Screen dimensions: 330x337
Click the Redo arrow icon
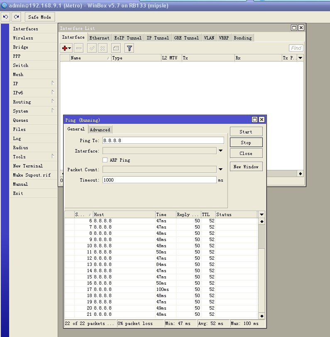17,17
